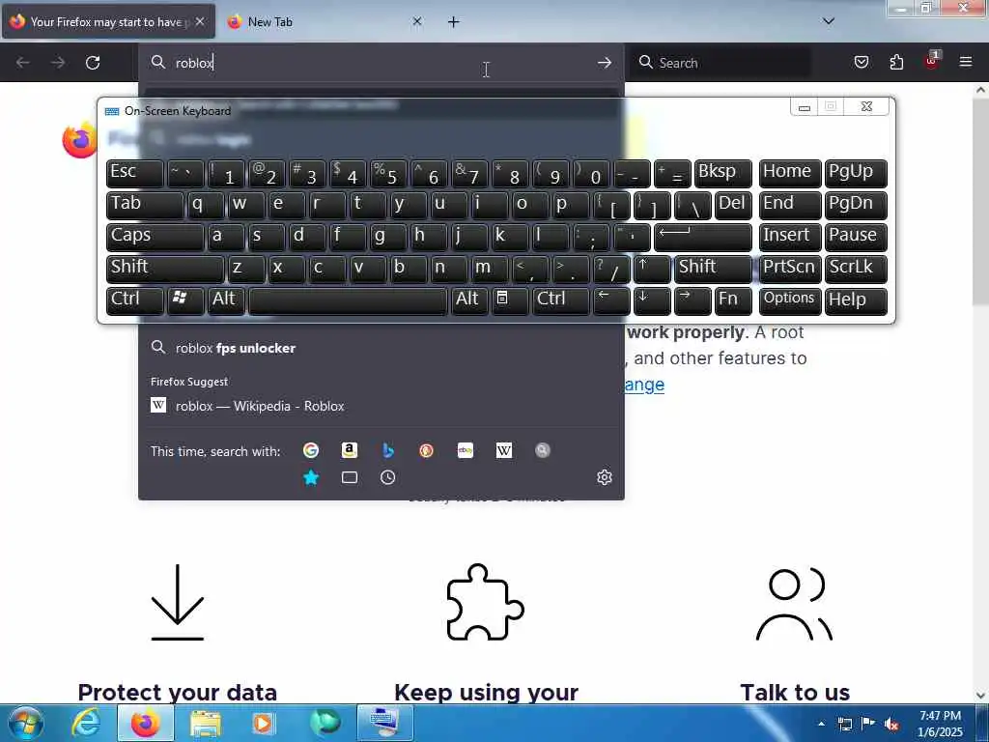Click the go arrow in the address bar

(x=605, y=63)
